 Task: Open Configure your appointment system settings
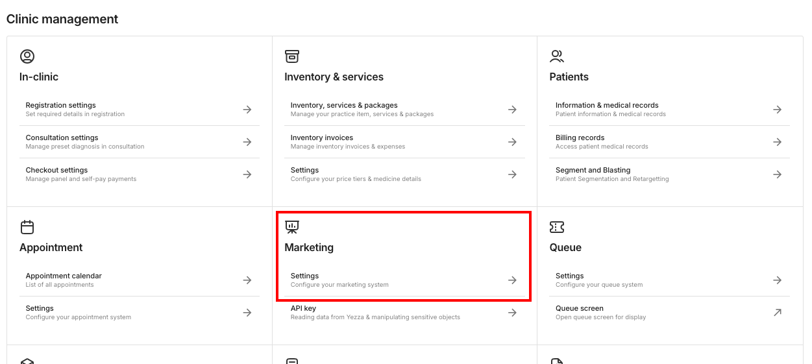tap(140, 313)
